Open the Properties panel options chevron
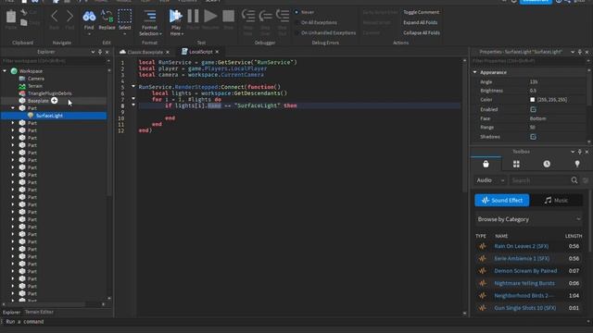The height and width of the screenshot is (333, 593). (573, 52)
